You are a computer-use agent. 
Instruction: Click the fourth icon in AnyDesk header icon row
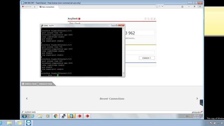[x=155, y=19]
